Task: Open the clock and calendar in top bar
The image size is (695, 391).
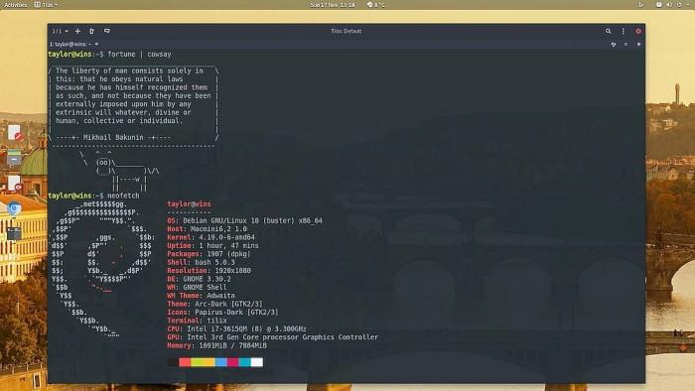Action: [333, 5]
